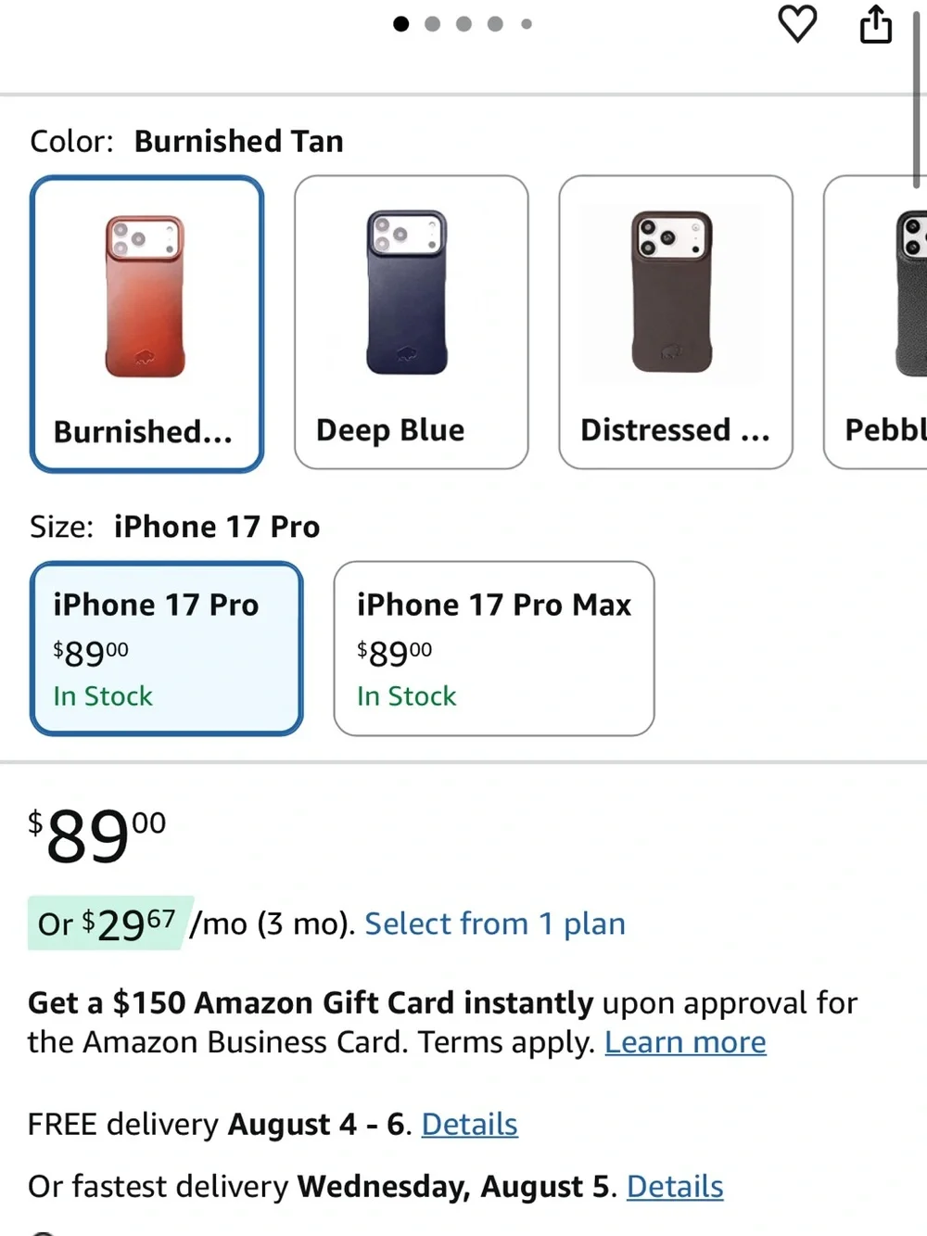This screenshot has width=927, height=1236.
Task: Tap the heart wishlist icon
Action: coord(797,24)
